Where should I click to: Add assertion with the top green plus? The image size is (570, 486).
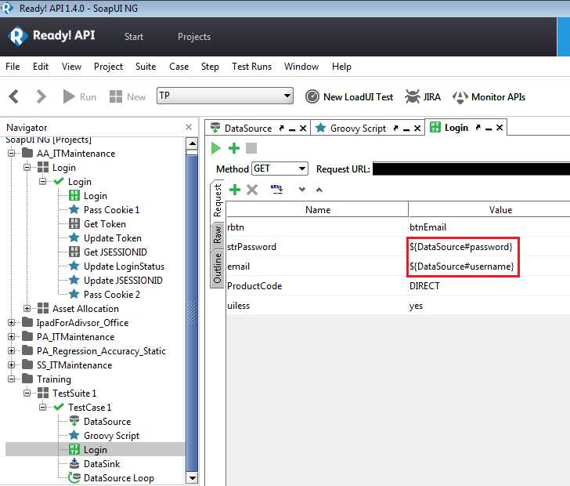(234, 148)
